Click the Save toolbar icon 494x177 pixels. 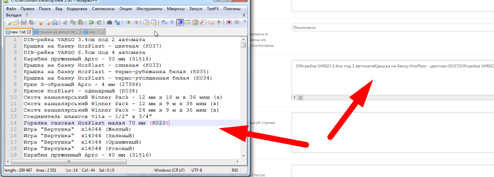[x=23, y=22]
